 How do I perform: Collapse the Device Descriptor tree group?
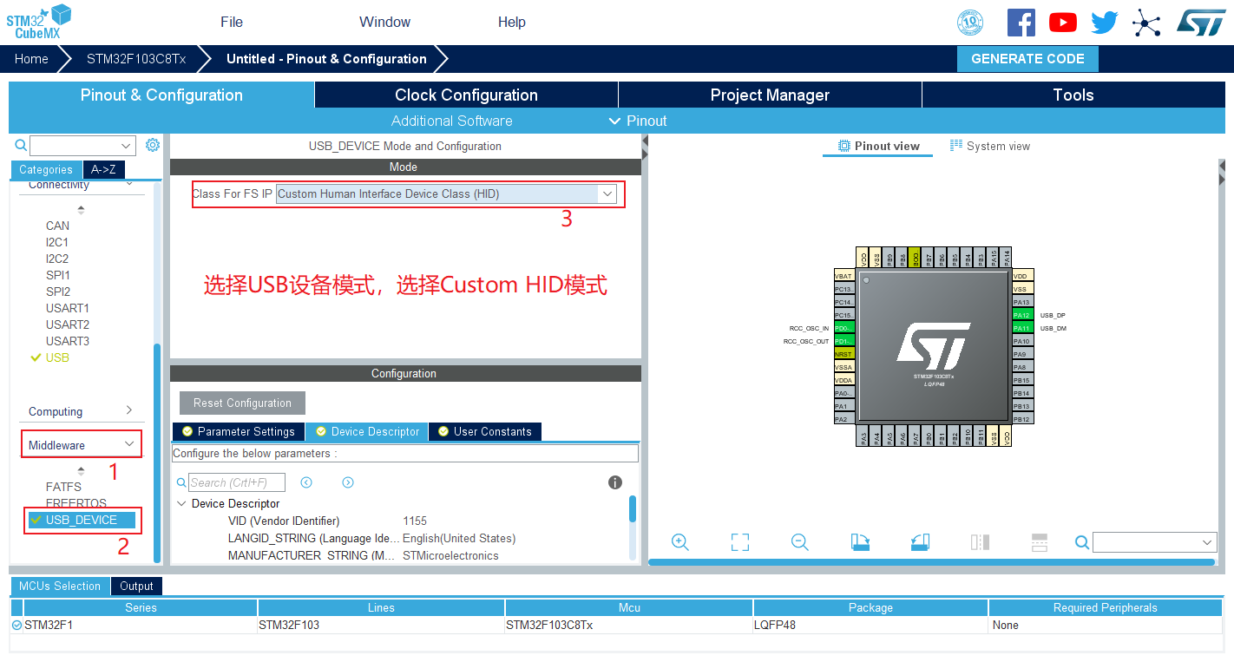tap(181, 503)
